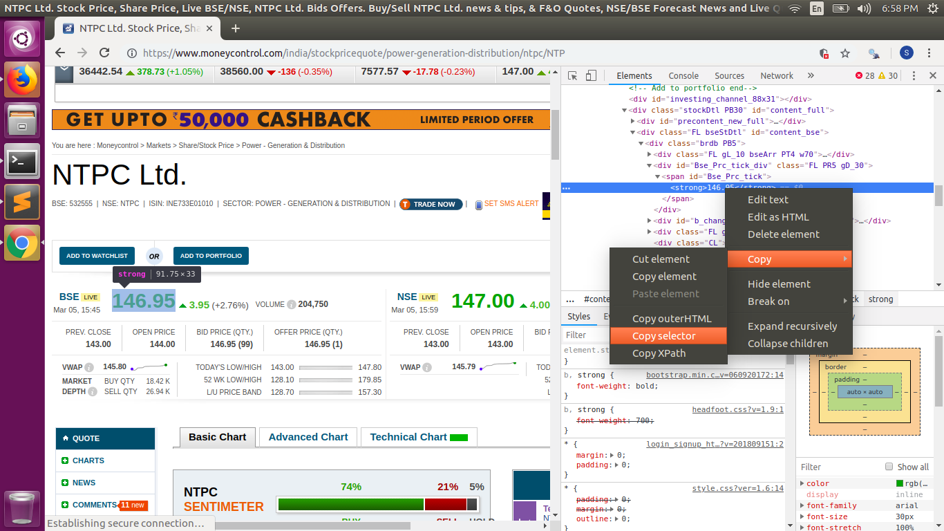Switch to the Console tab
The image size is (944, 531).
683,76
